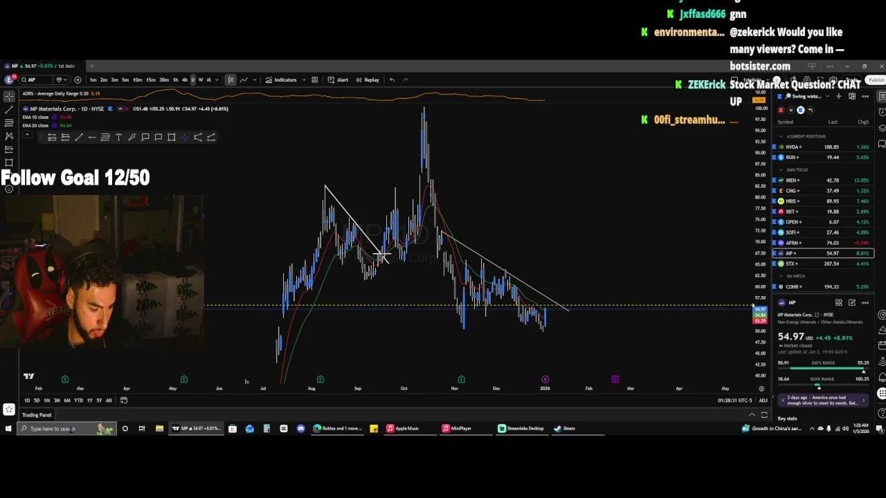Select the 6M date range
This screenshot has width=886, height=498.
pos(67,400)
